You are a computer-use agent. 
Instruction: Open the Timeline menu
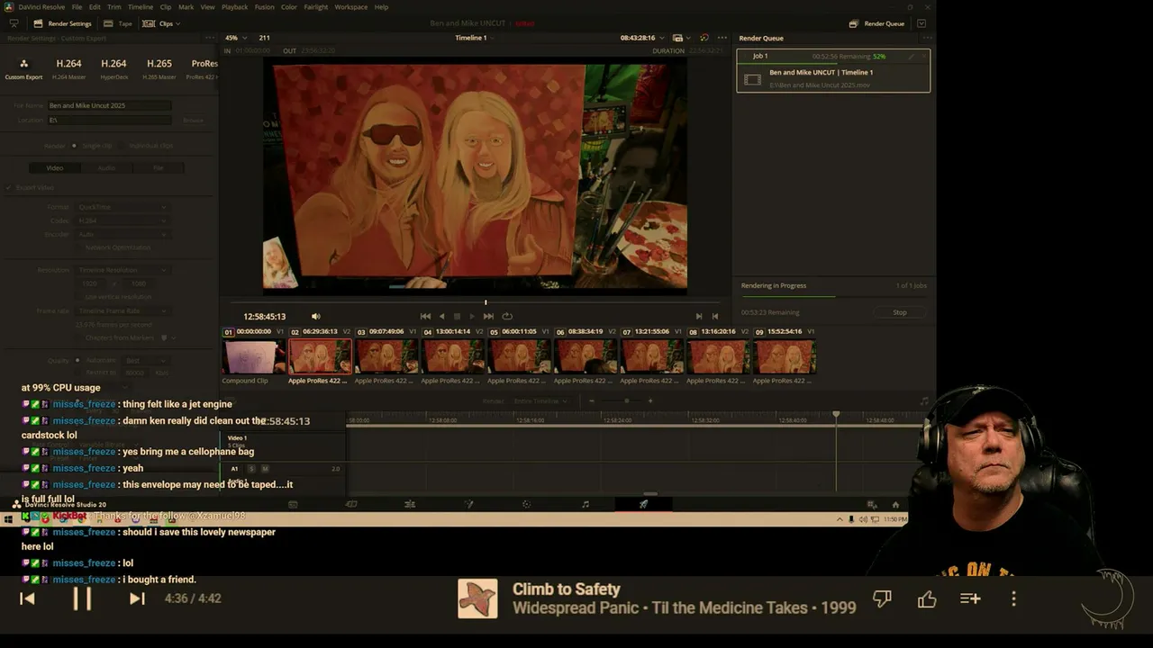[141, 7]
